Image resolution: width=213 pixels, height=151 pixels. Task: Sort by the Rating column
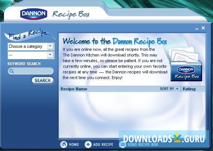point(189,89)
